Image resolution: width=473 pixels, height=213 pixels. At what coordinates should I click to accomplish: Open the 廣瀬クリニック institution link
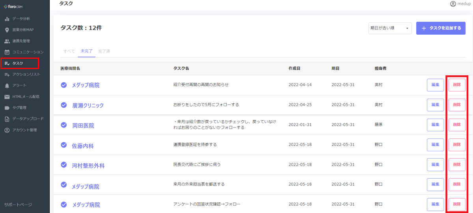point(88,105)
